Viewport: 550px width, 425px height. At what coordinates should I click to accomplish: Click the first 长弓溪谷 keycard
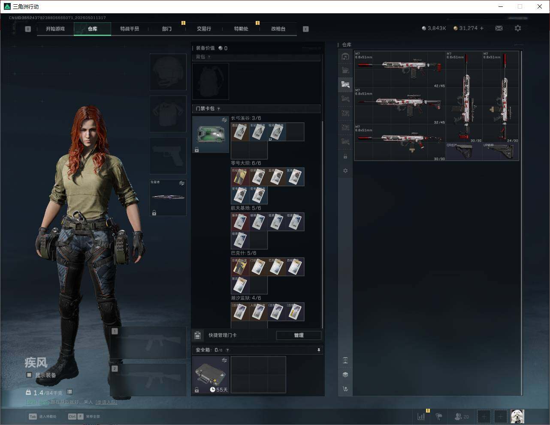[x=240, y=132]
